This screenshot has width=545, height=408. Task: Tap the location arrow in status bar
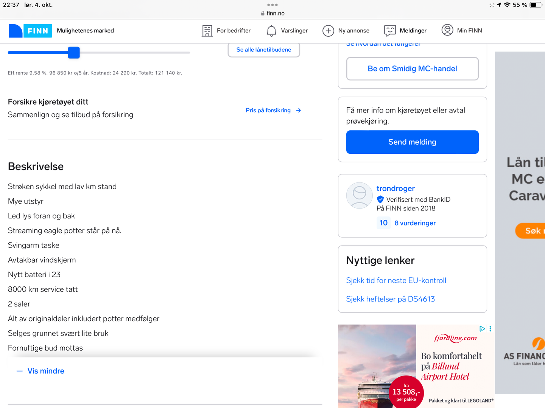499,5
